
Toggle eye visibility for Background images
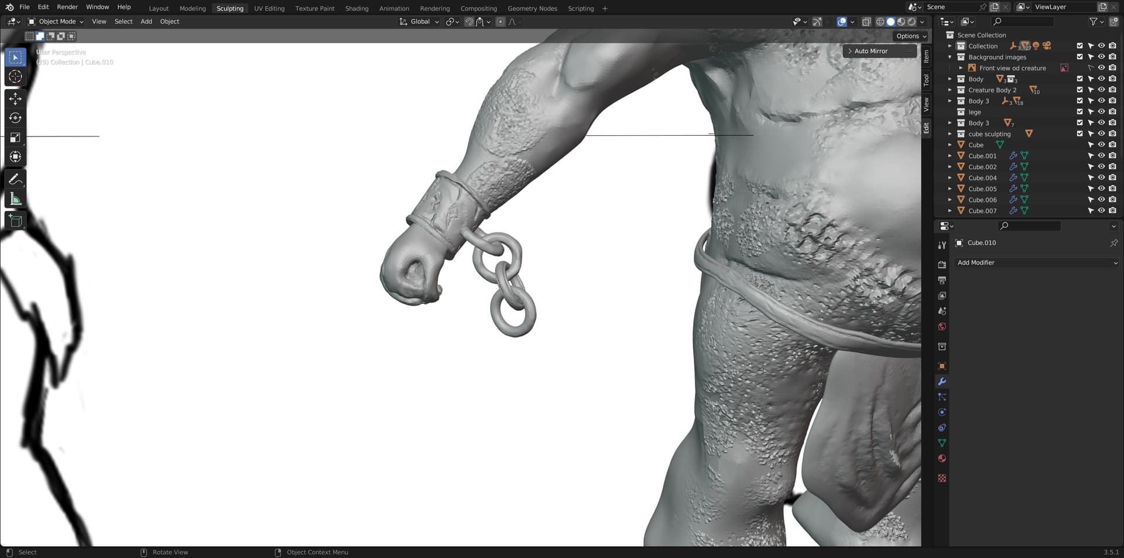pos(1101,57)
